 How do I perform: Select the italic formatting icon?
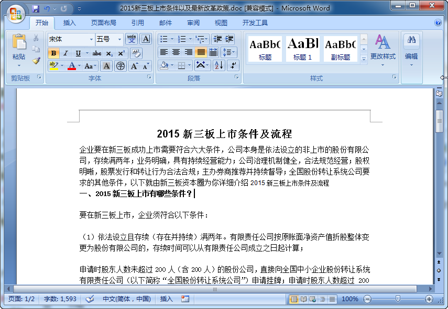tap(65, 53)
